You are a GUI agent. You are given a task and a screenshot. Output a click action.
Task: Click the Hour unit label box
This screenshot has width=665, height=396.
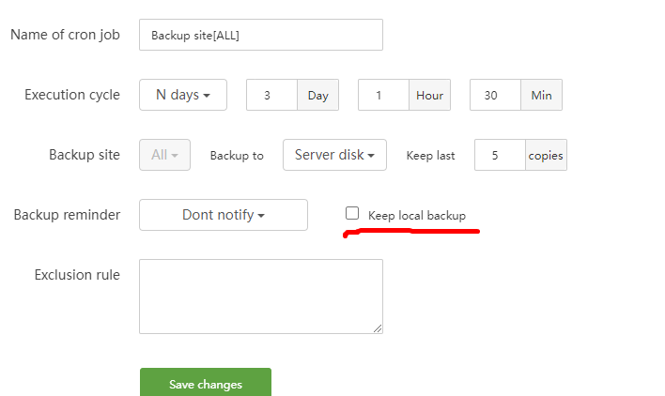click(x=429, y=95)
